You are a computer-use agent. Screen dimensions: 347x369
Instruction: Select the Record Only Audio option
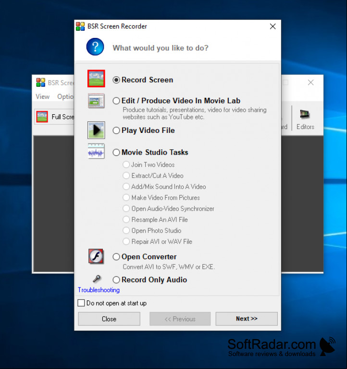click(x=116, y=280)
